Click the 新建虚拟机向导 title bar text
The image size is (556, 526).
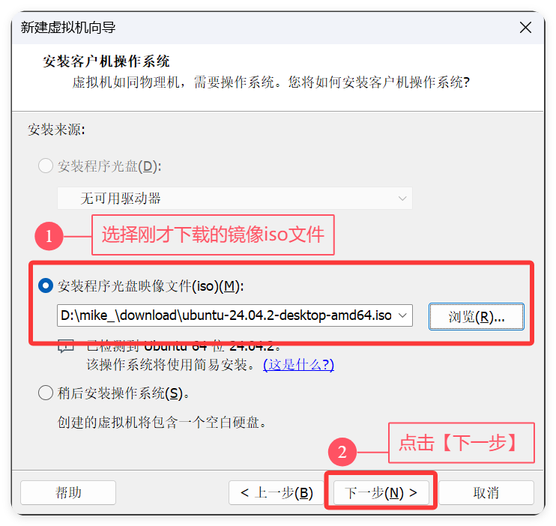[x=68, y=27]
